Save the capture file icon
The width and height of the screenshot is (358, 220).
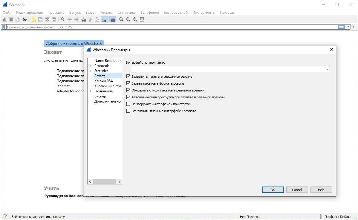40,19
